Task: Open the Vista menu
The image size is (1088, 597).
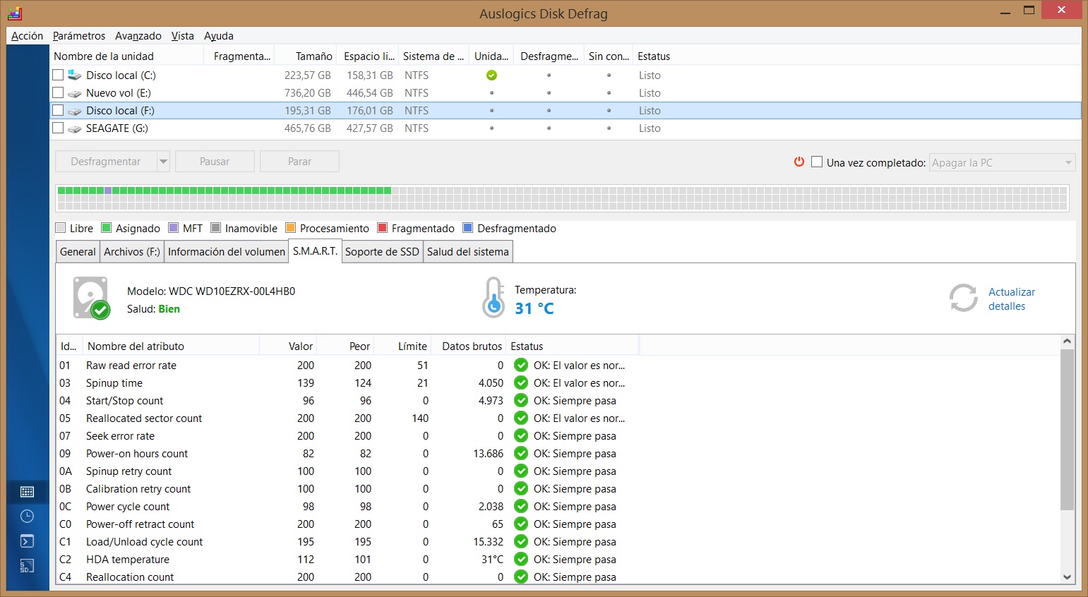Action: coord(182,36)
